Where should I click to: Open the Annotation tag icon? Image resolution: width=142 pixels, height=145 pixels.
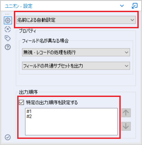tap(8, 38)
